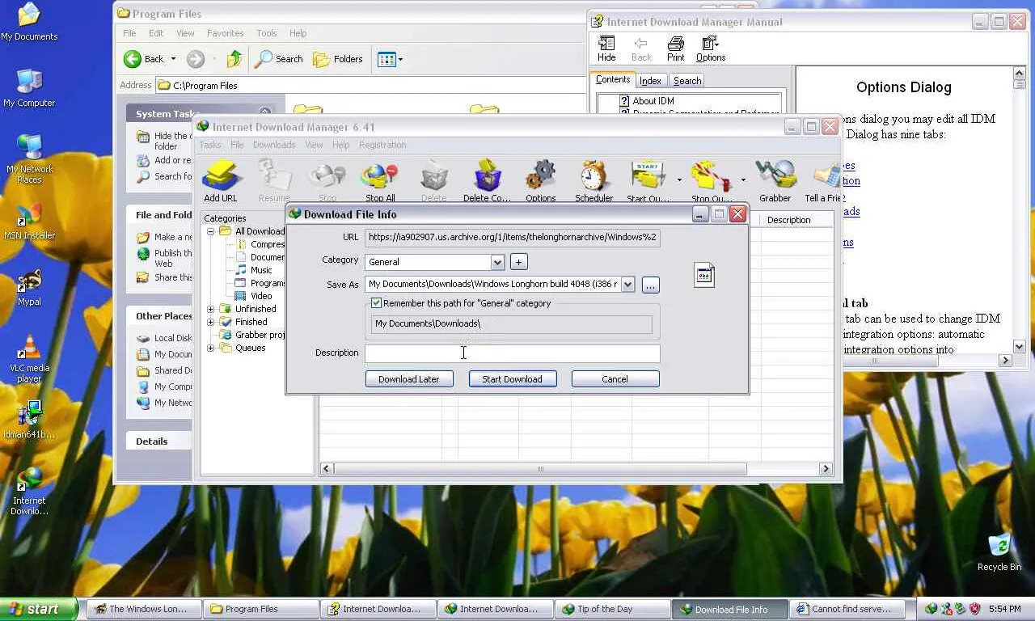Image resolution: width=1035 pixels, height=621 pixels.
Task: Click the browse (...) button for Save As
Action: tap(651, 285)
